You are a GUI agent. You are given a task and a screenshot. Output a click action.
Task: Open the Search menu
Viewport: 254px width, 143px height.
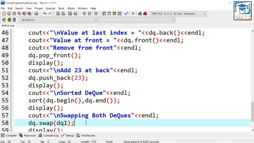pos(19,8)
